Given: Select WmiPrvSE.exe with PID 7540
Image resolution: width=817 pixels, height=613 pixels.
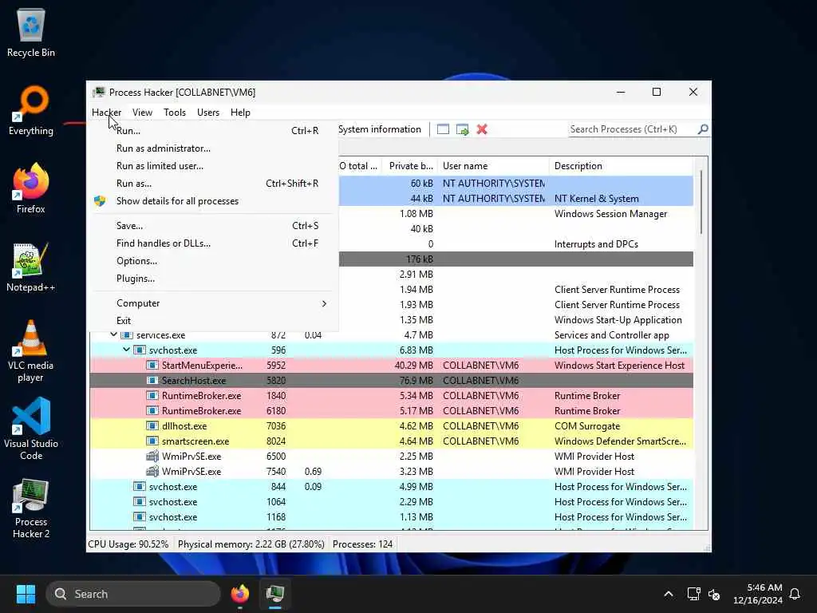Looking at the screenshot, I should click(x=391, y=471).
